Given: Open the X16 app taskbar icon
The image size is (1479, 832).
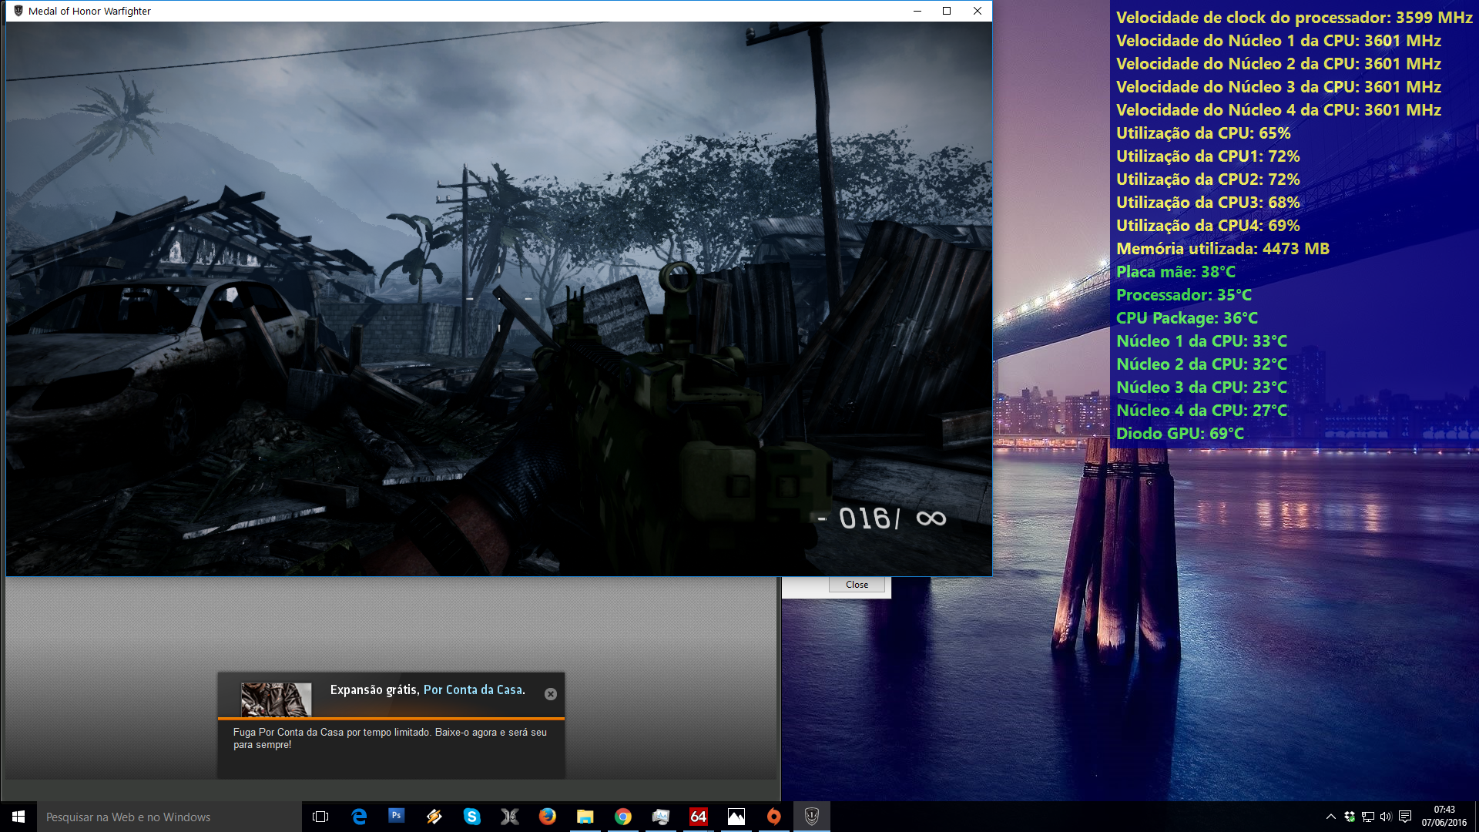Looking at the screenshot, I should [x=510, y=817].
